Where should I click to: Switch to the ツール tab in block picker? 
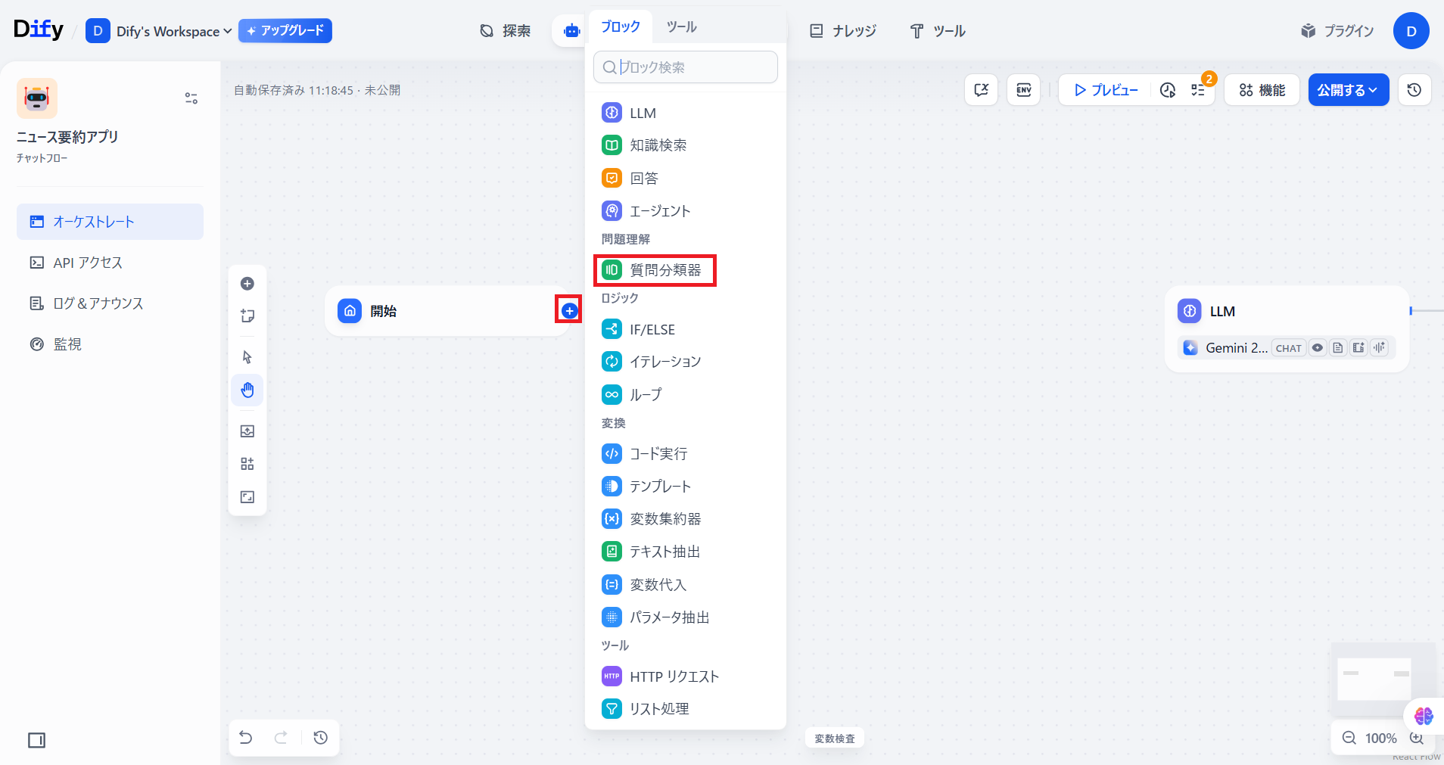pyautogui.click(x=681, y=27)
